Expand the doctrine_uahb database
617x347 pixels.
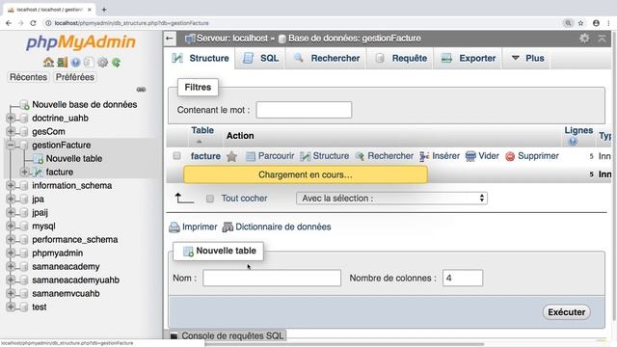click(11, 118)
